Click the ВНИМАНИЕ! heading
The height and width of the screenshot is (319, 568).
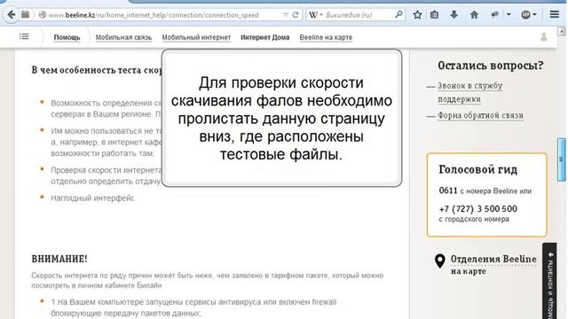(x=59, y=259)
